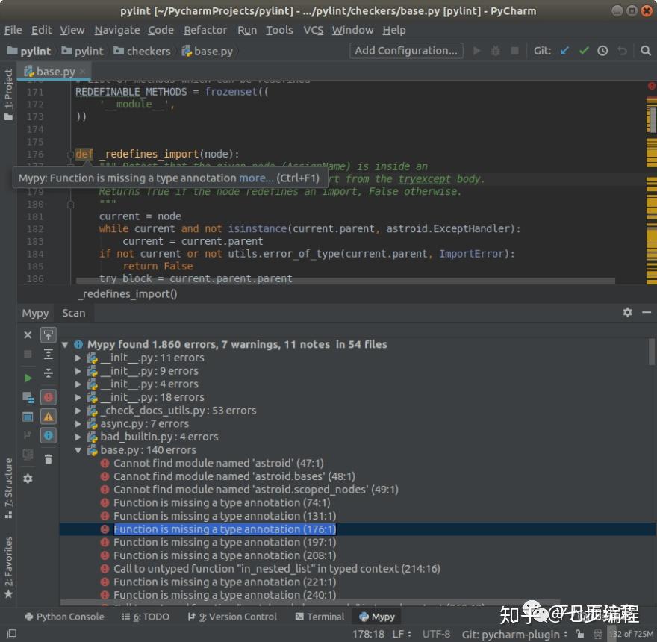The width and height of the screenshot is (657, 642).
Task: Toggle the orange warnings filter in Mypy panel
Action: click(49, 417)
